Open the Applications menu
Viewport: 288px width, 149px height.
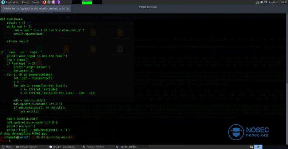tap(12, 3)
